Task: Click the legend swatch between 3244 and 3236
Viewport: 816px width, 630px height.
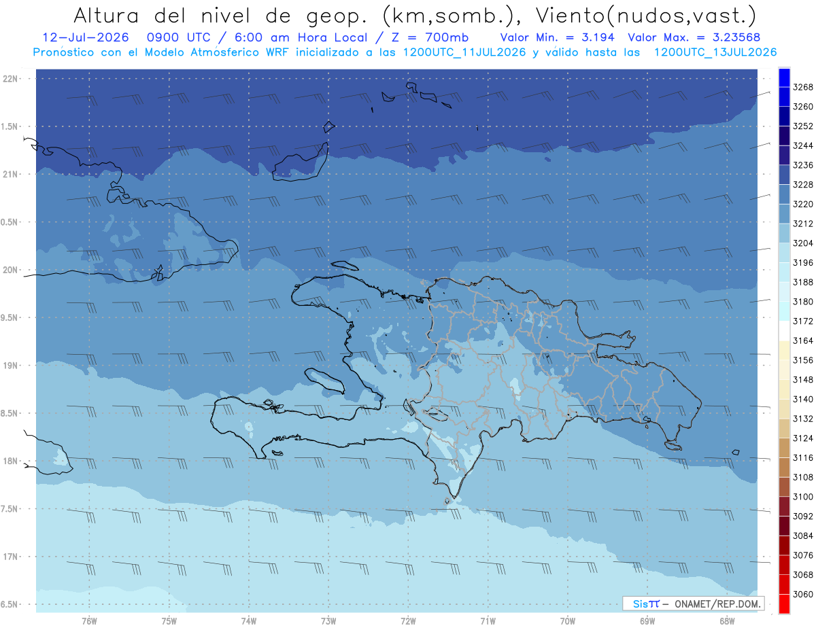Action: tap(784, 156)
